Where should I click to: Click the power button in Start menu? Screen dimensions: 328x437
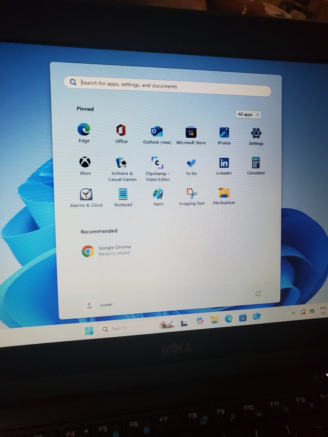258,294
